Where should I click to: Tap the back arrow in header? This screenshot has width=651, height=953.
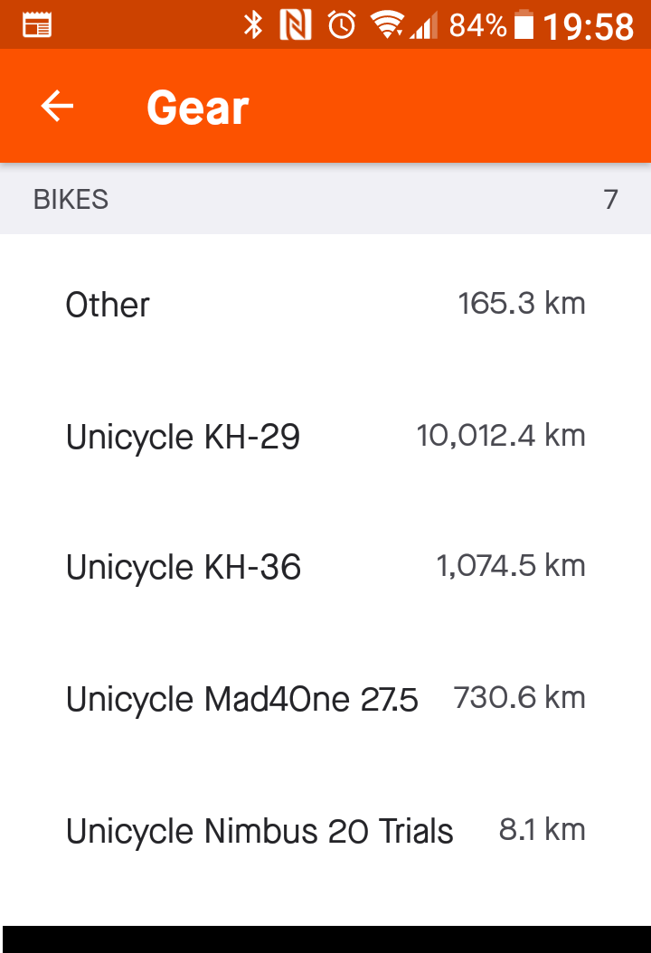click(x=57, y=107)
